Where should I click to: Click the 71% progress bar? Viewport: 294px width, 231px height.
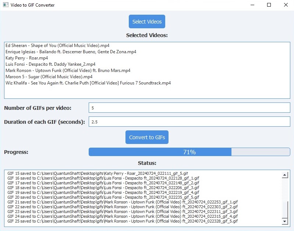[189, 152]
